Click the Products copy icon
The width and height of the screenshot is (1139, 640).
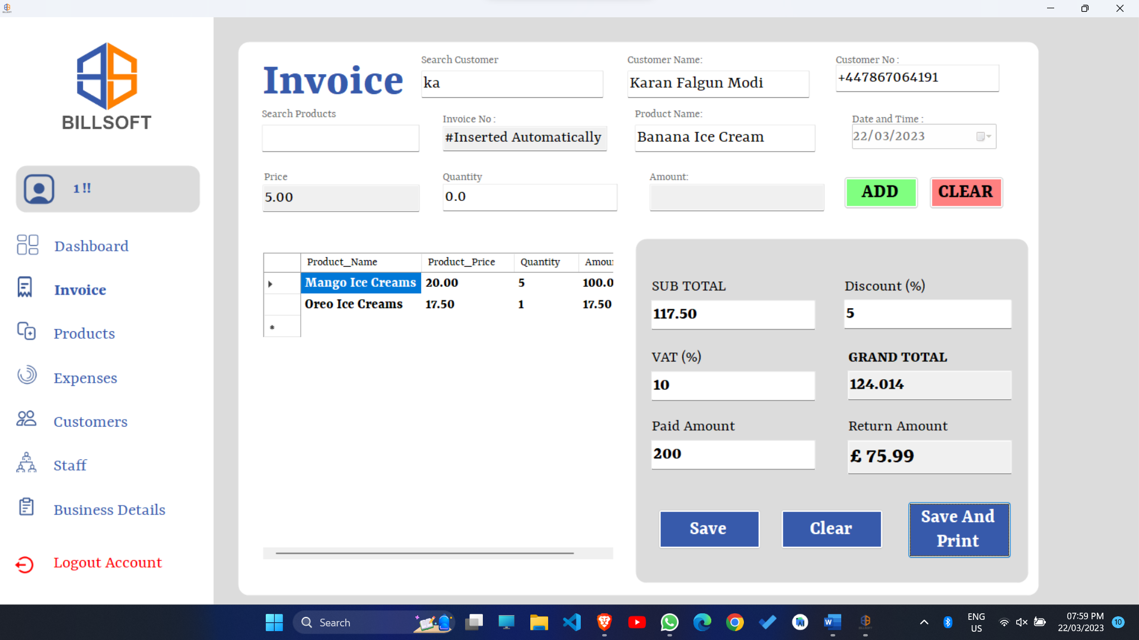tap(27, 332)
